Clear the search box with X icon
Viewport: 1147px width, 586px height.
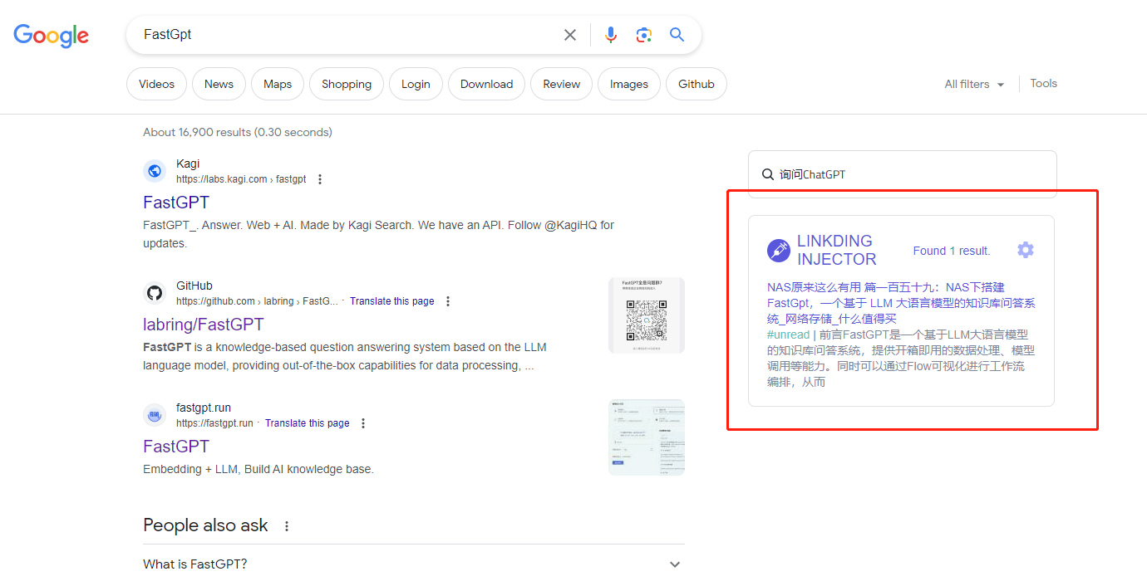click(x=570, y=35)
